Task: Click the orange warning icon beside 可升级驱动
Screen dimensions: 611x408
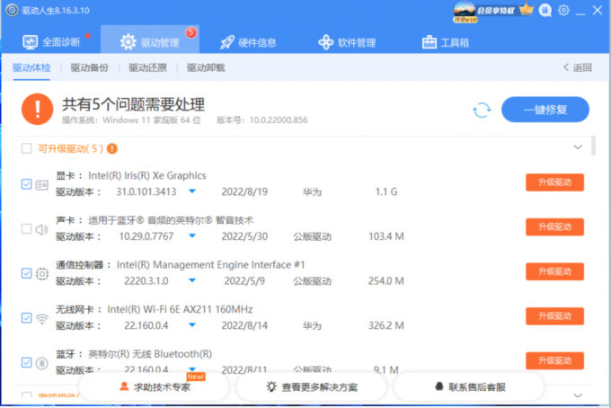Action: click(x=112, y=148)
